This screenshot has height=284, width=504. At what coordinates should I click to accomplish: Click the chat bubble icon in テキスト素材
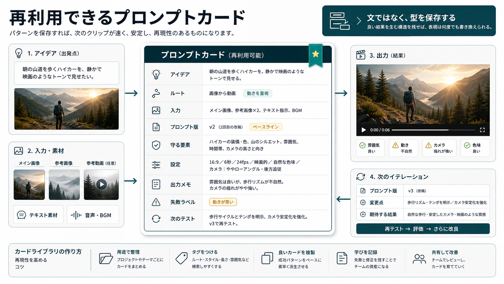[x=21, y=215]
